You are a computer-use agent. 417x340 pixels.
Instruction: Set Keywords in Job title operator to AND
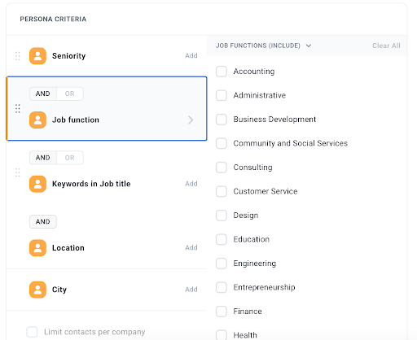43,158
